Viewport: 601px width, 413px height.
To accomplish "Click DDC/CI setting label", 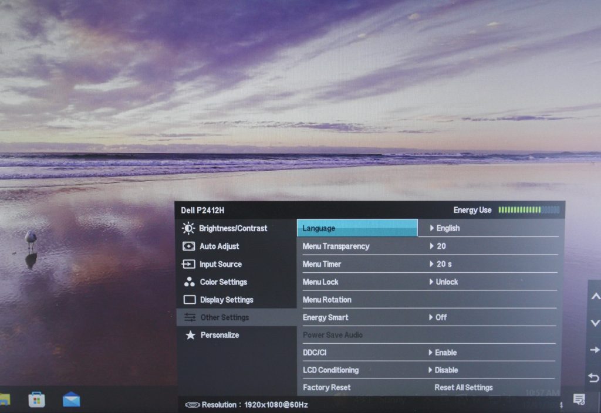I will [315, 353].
